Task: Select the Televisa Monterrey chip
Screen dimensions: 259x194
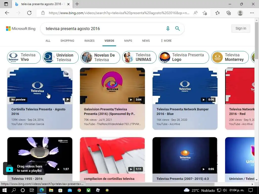Action: click(230, 57)
